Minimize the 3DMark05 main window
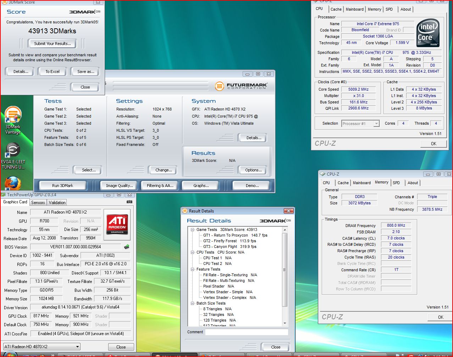Viewport: 453px width, 357px height. (248, 74)
